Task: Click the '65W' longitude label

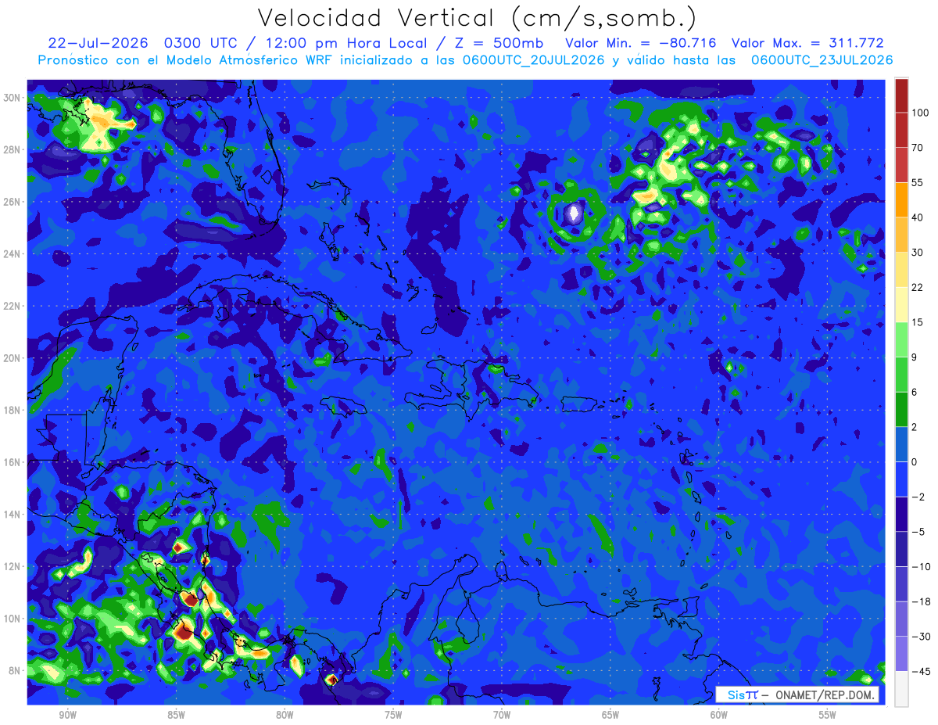Action: coord(610,715)
